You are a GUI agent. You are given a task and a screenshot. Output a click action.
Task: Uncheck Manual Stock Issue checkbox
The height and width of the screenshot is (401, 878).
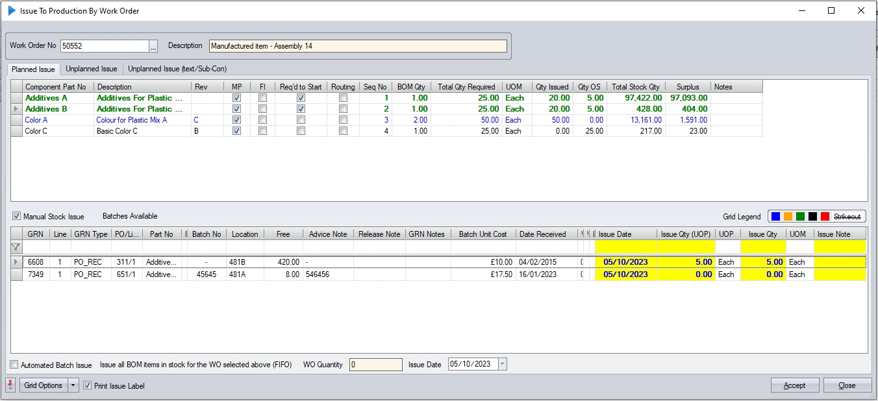(17, 217)
